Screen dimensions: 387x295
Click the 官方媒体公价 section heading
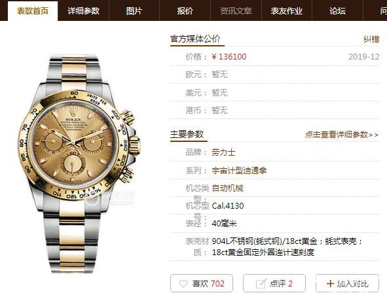(195, 39)
